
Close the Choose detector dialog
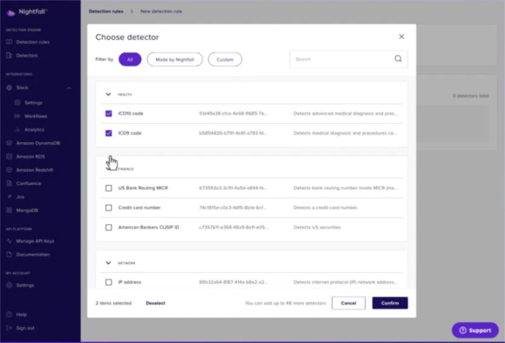[402, 37]
